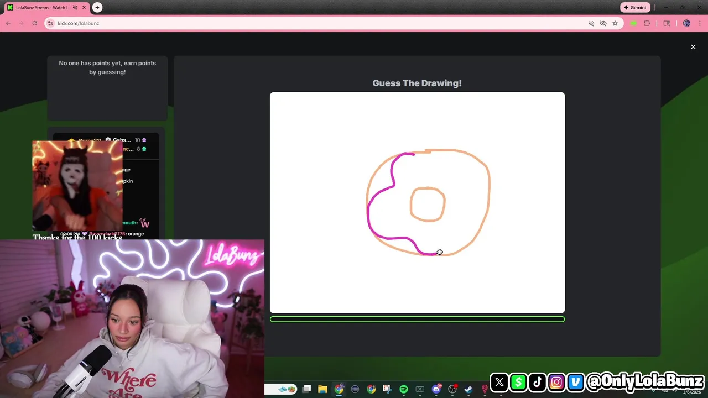This screenshot has height=398, width=708.
Task: Open Chrome's three-dot menu
Action: [700, 23]
